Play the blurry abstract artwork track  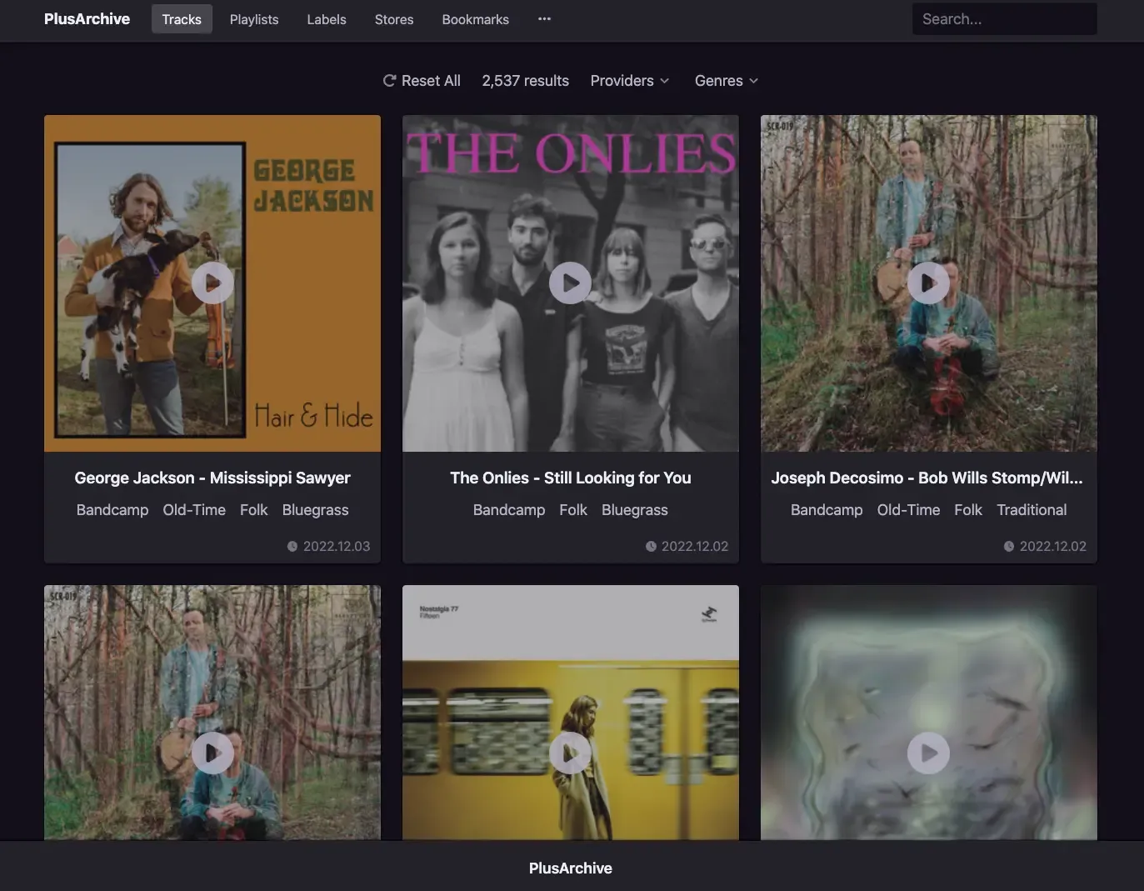928,753
